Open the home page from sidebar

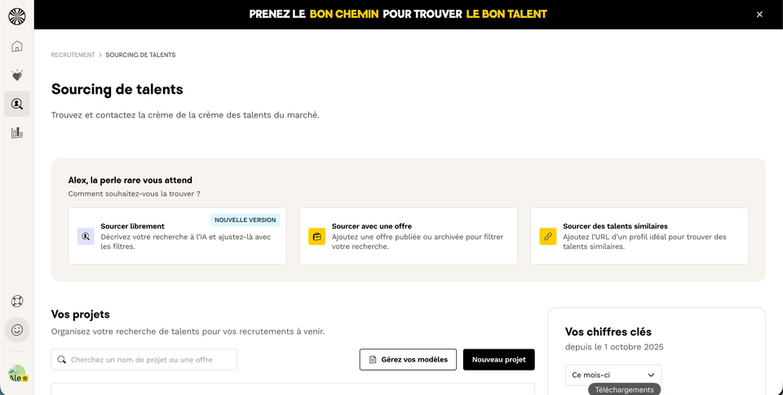pyautogui.click(x=17, y=47)
